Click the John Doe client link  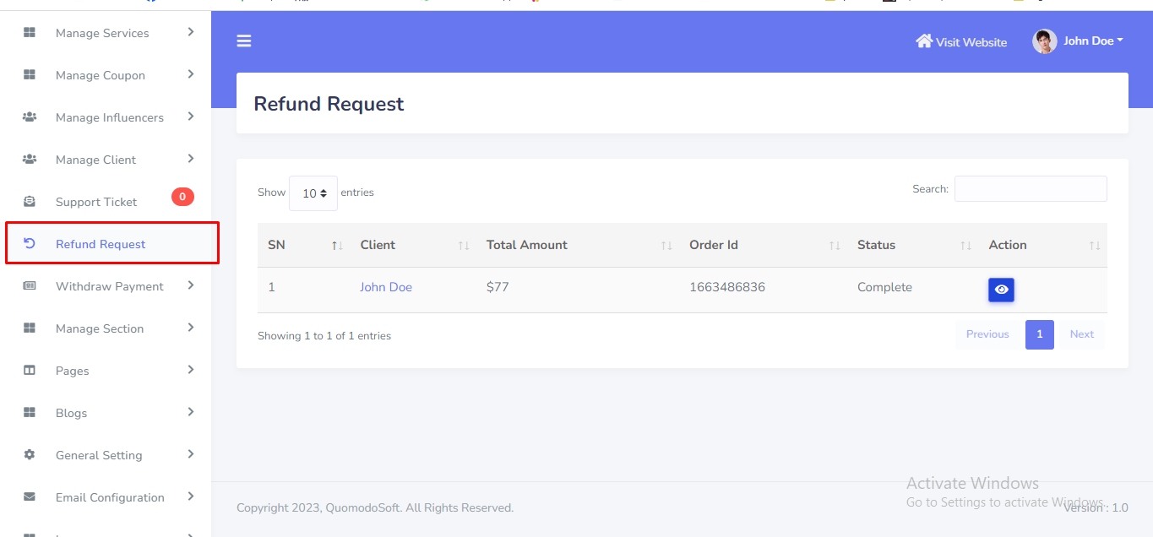[x=386, y=287]
